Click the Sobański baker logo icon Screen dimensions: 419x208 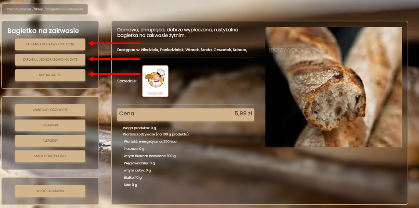click(x=155, y=78)
